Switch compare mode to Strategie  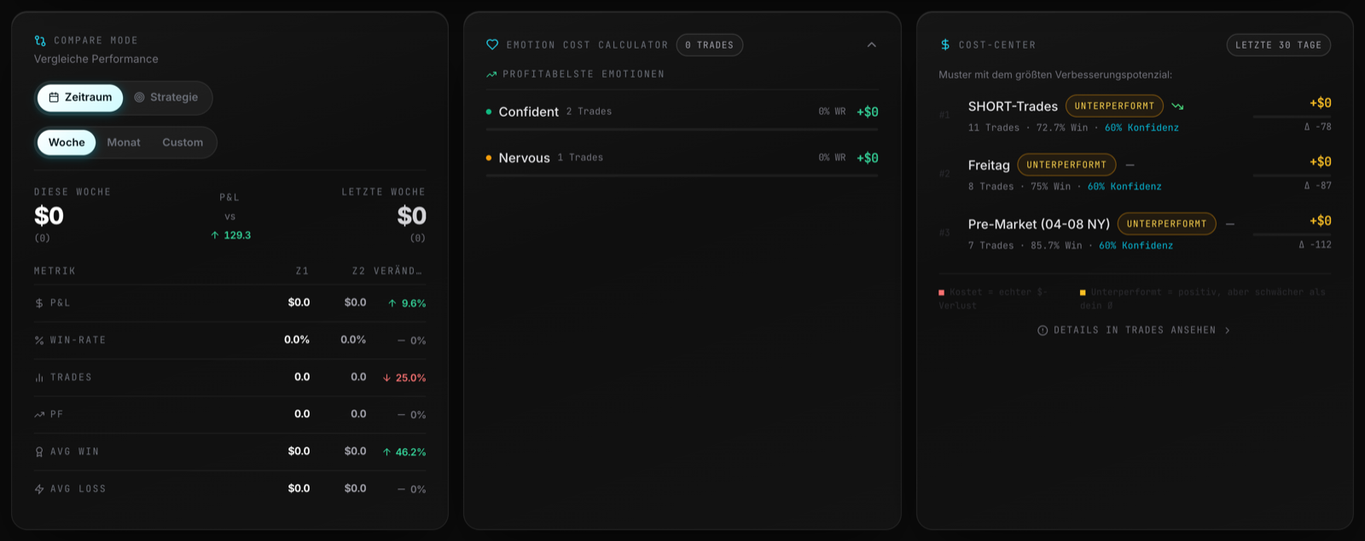[166, 97]
